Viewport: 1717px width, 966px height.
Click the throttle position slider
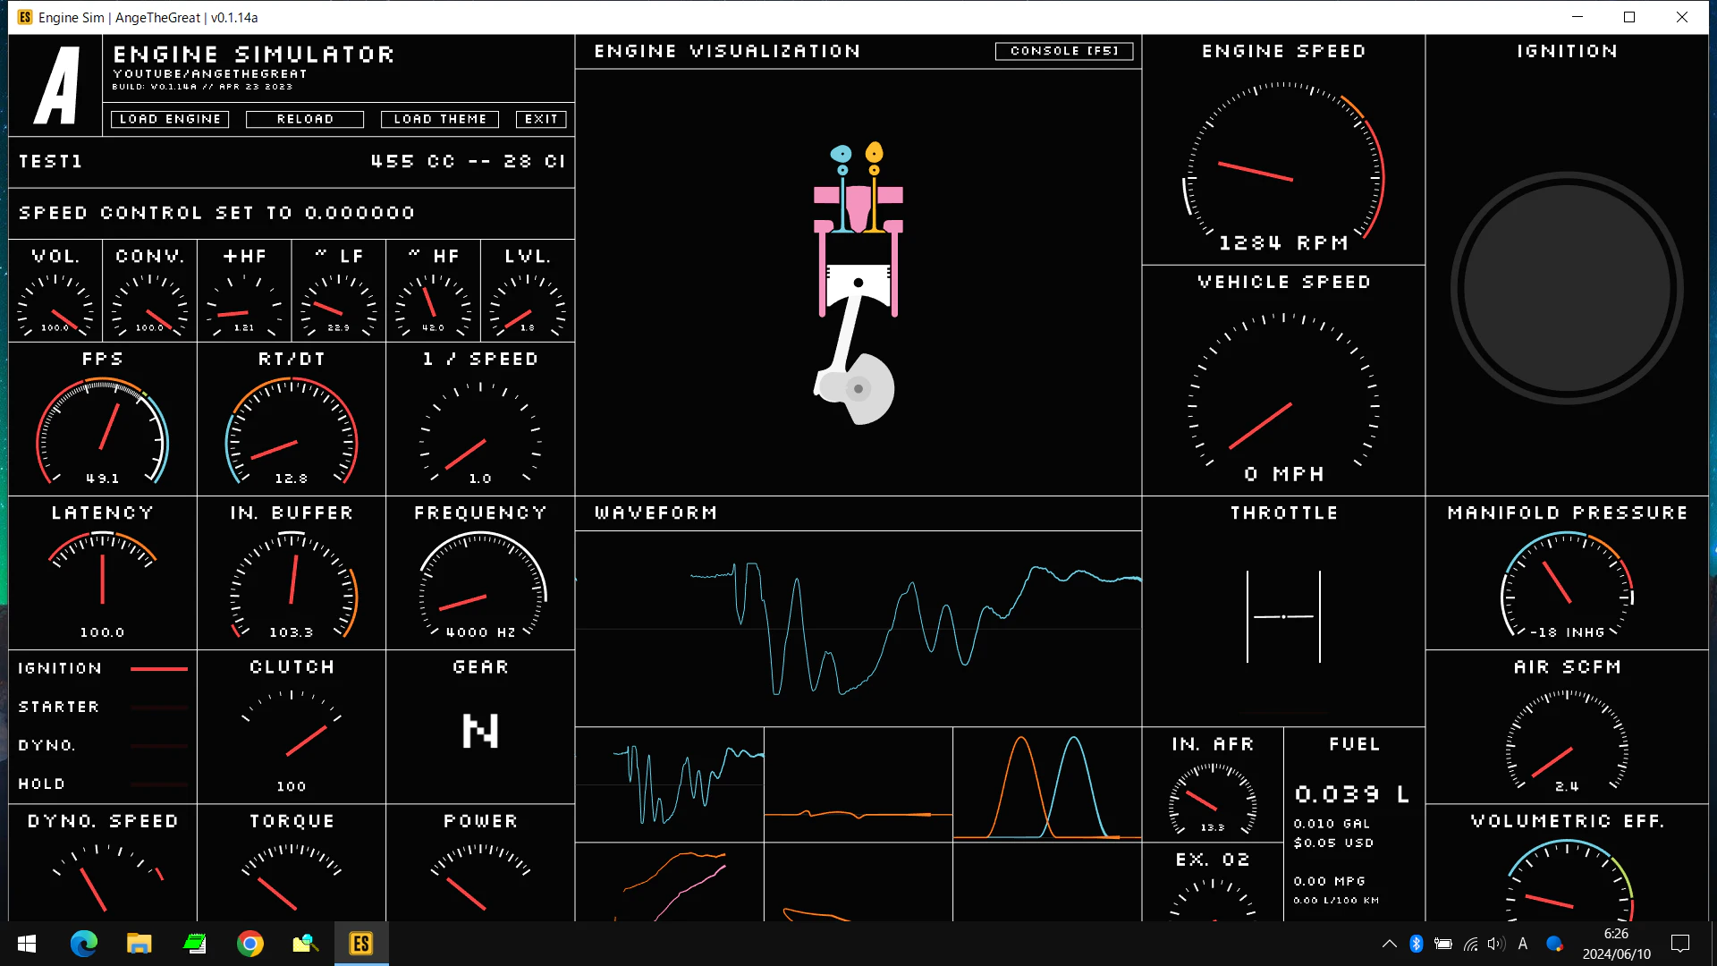click(x=1283, y=616)
